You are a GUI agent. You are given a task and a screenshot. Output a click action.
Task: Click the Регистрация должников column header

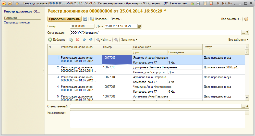point(81,50)
